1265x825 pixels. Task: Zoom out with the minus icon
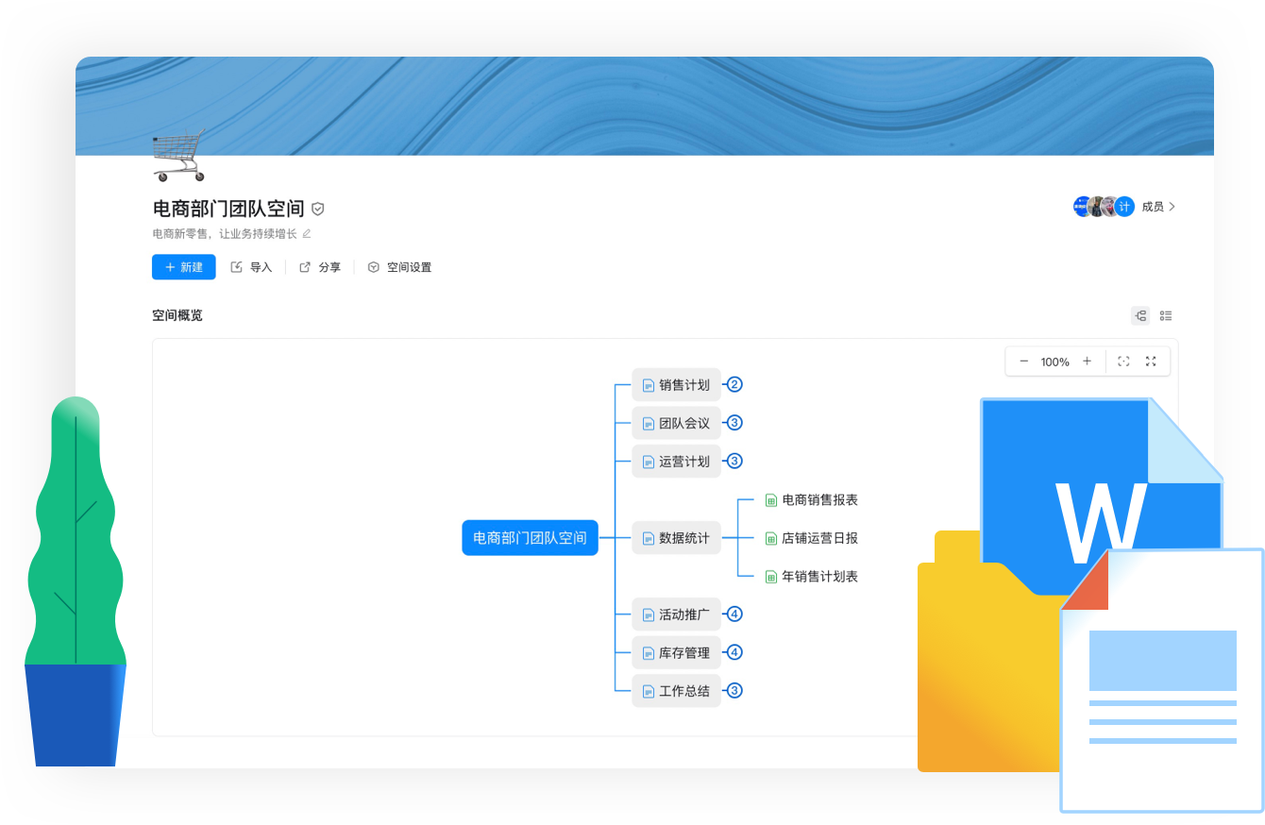click(1023, 362)
